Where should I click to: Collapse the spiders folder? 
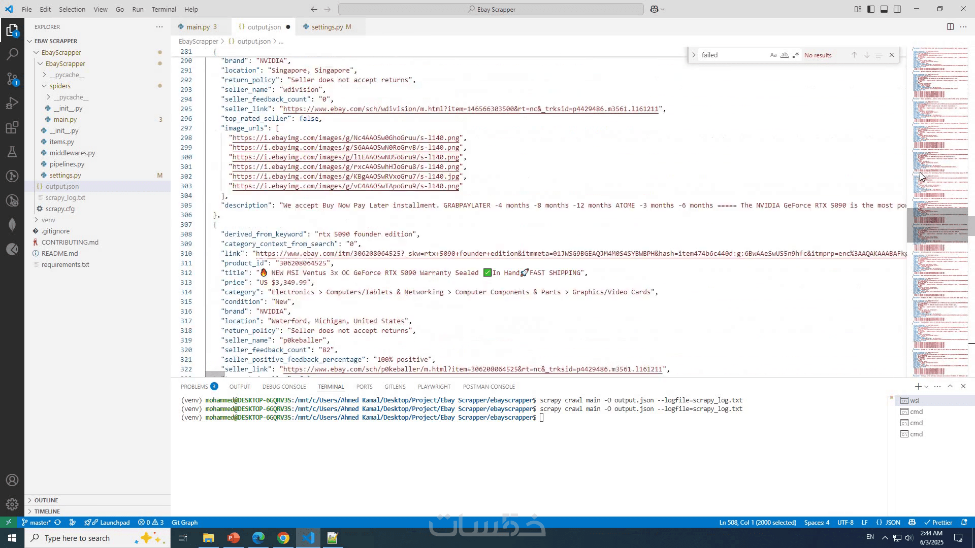pyautogui.click(x=60, y=86)
